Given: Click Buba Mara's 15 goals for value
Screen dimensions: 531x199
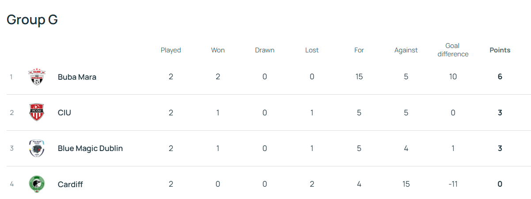Looking at the screenshot, I should [359, 77].
